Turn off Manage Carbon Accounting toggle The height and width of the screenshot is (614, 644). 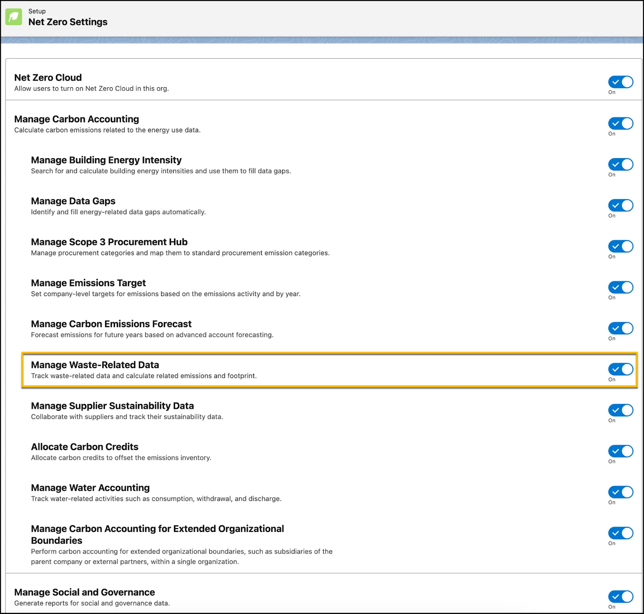(x=621, y=124)
